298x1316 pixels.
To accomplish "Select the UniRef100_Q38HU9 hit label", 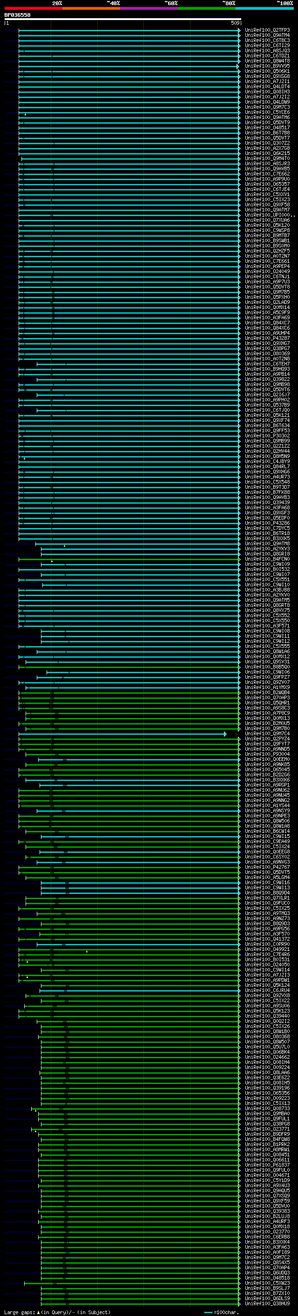I will 267,1303.
